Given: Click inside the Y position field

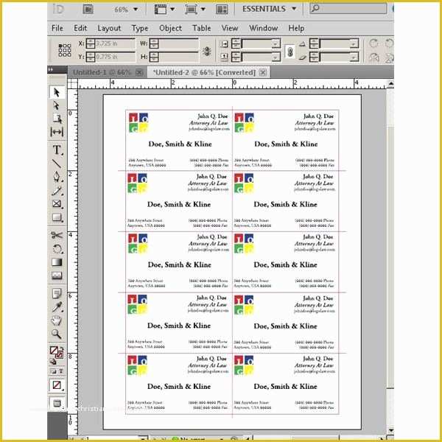Looking at the screenshot, I should (115, 57).
